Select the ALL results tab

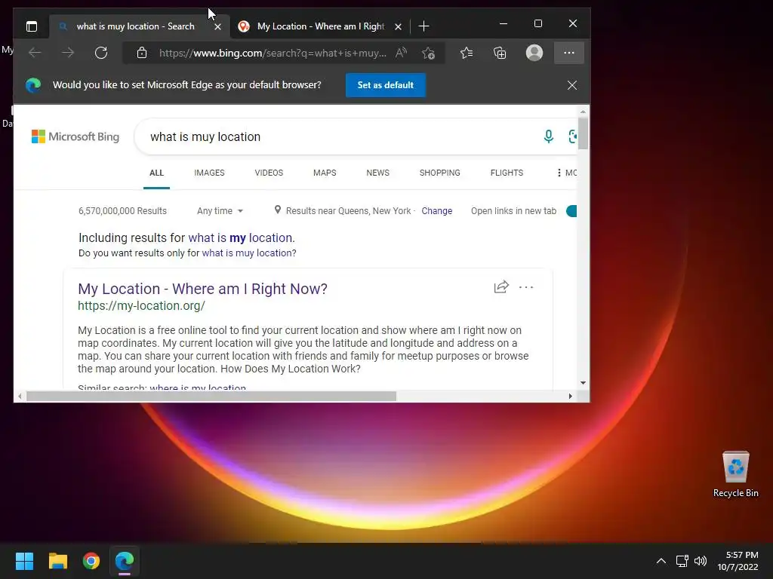[x=157, y=173]
